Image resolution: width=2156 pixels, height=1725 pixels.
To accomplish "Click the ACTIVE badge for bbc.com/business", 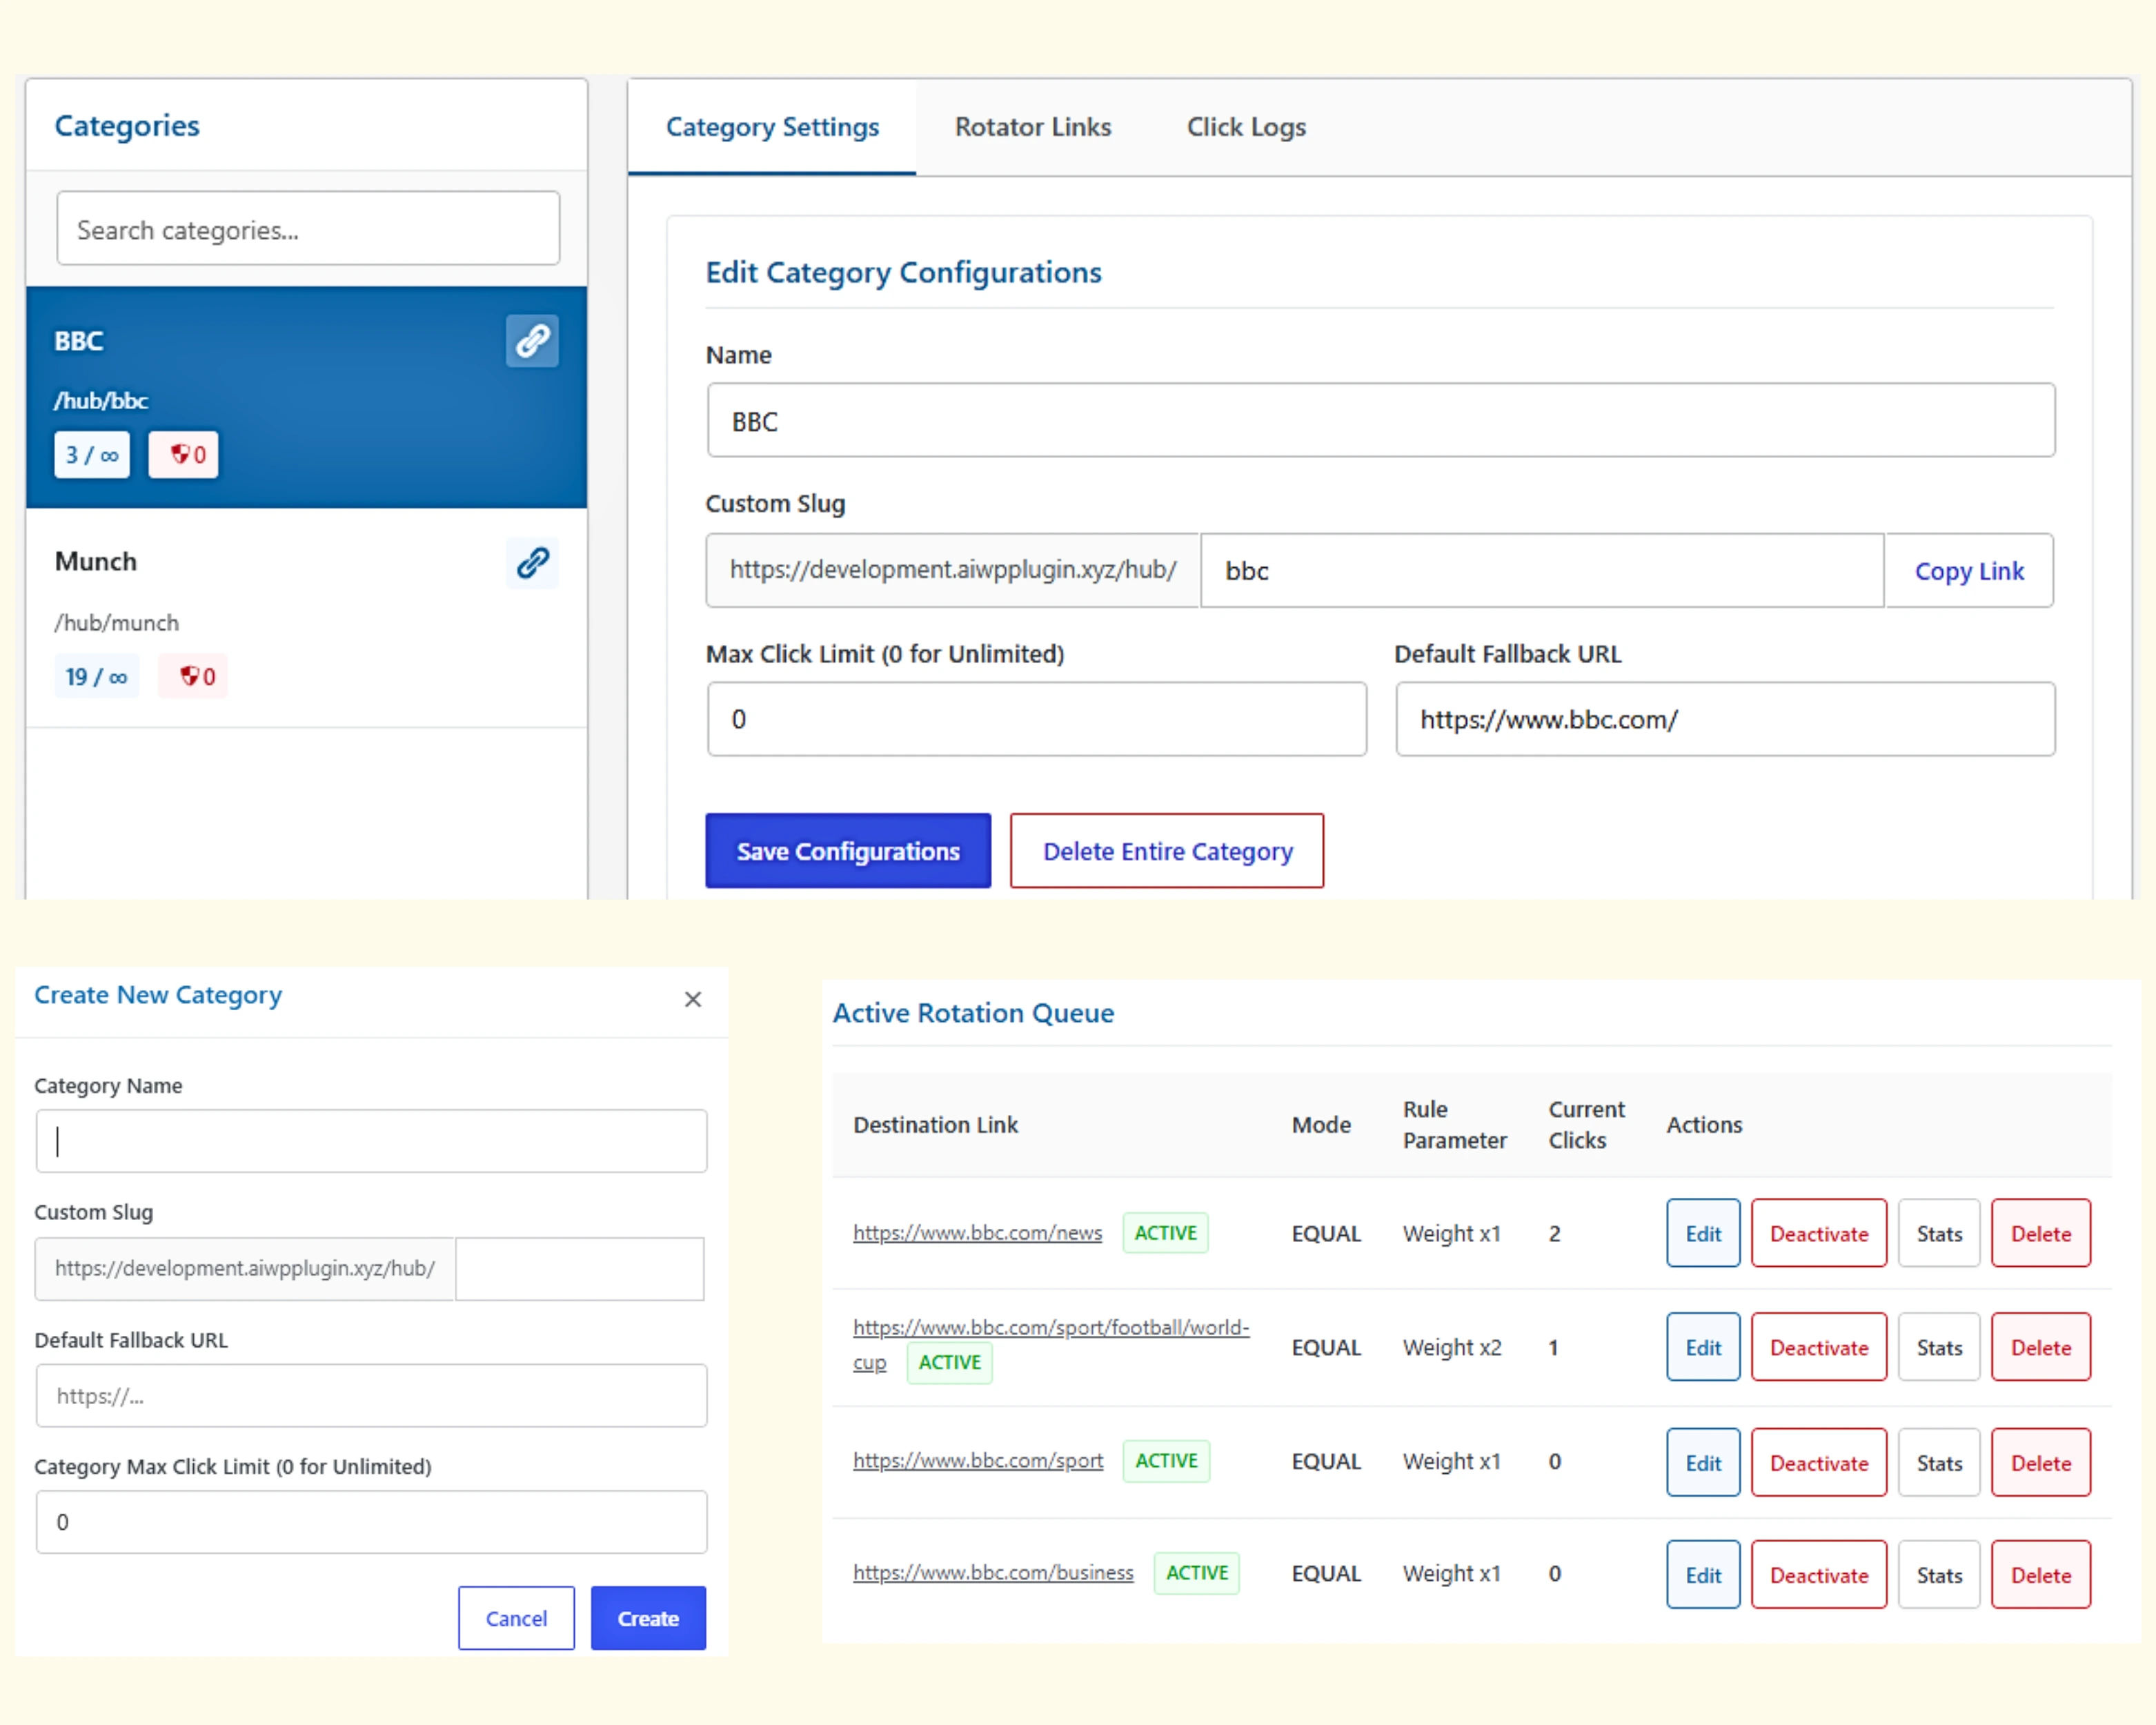I will click(x=1197, y=1573).
